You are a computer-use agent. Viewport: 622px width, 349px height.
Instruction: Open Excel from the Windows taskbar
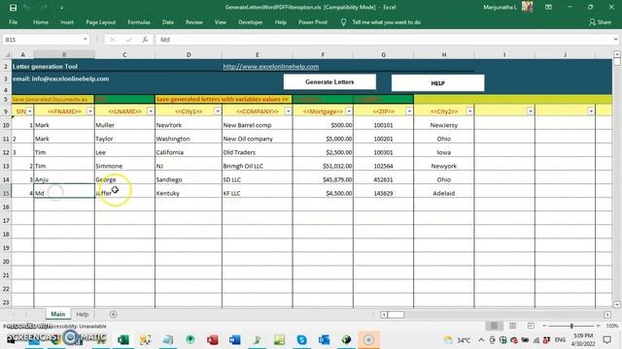(x=123, y=339)
